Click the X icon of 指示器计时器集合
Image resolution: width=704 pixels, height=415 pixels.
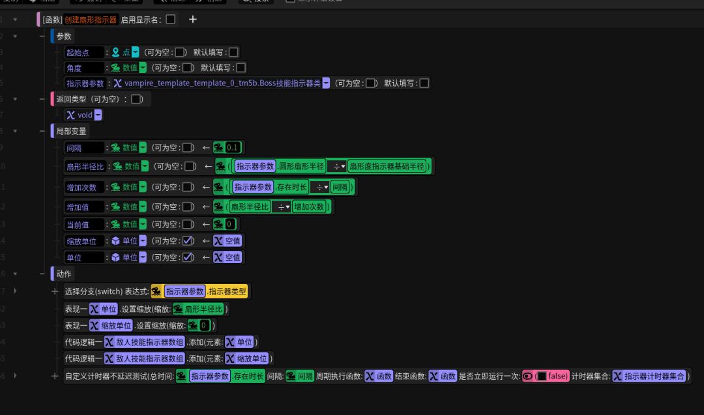point(618,376)
